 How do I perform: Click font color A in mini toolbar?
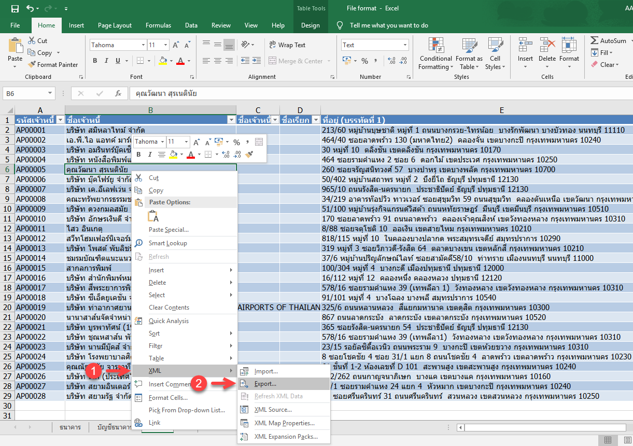click(191, 155)
